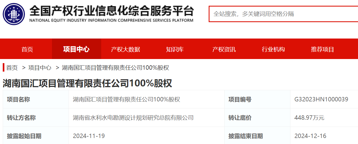This screenshot has width=358, height=144.
Task: Select the end date 2024-12-16
Action: point(310,136)
